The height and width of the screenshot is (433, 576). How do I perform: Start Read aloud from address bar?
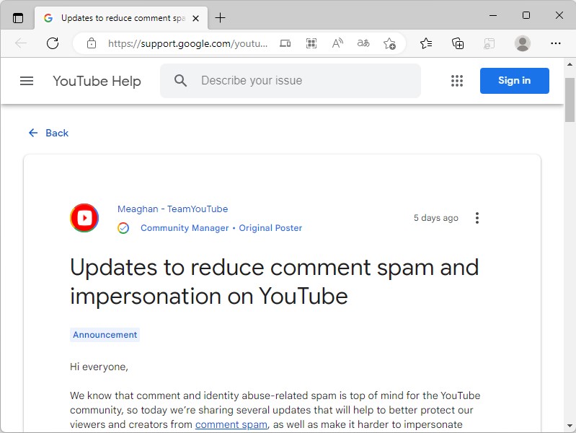(337, 43)
